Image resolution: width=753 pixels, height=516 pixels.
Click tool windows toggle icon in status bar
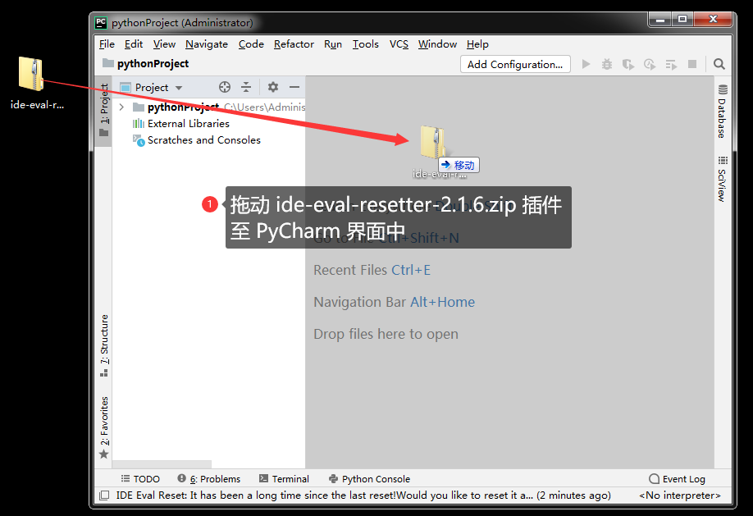click(x=104, y=495)
